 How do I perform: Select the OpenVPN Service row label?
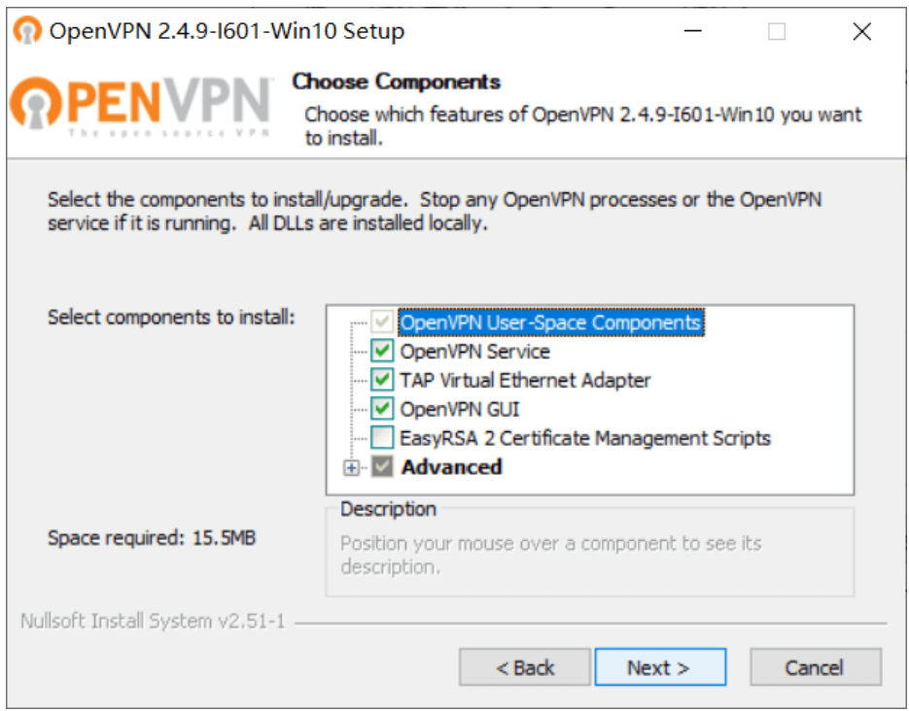(474, 352)
